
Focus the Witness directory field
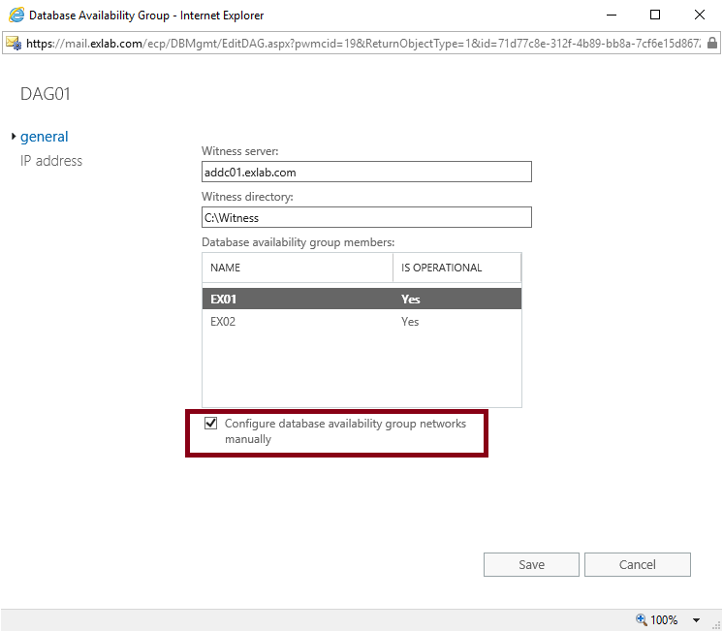point(366,217)
